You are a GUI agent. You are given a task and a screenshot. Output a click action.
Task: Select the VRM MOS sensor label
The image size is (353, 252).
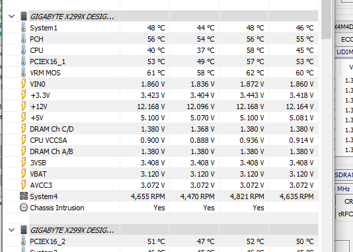pyautogui.click(x=45, y=73)
